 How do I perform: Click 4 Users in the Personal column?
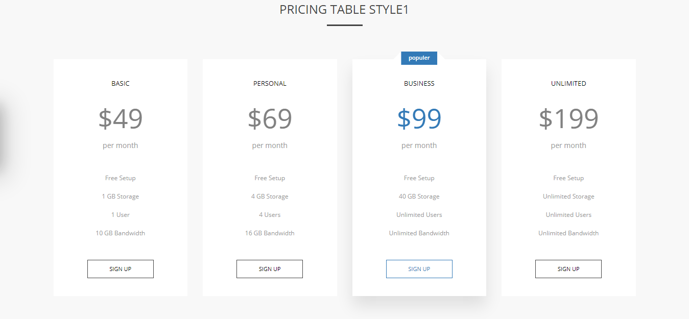270,214
